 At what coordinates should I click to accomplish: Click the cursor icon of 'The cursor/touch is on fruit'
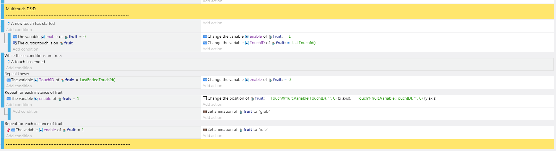pos(15,43)
